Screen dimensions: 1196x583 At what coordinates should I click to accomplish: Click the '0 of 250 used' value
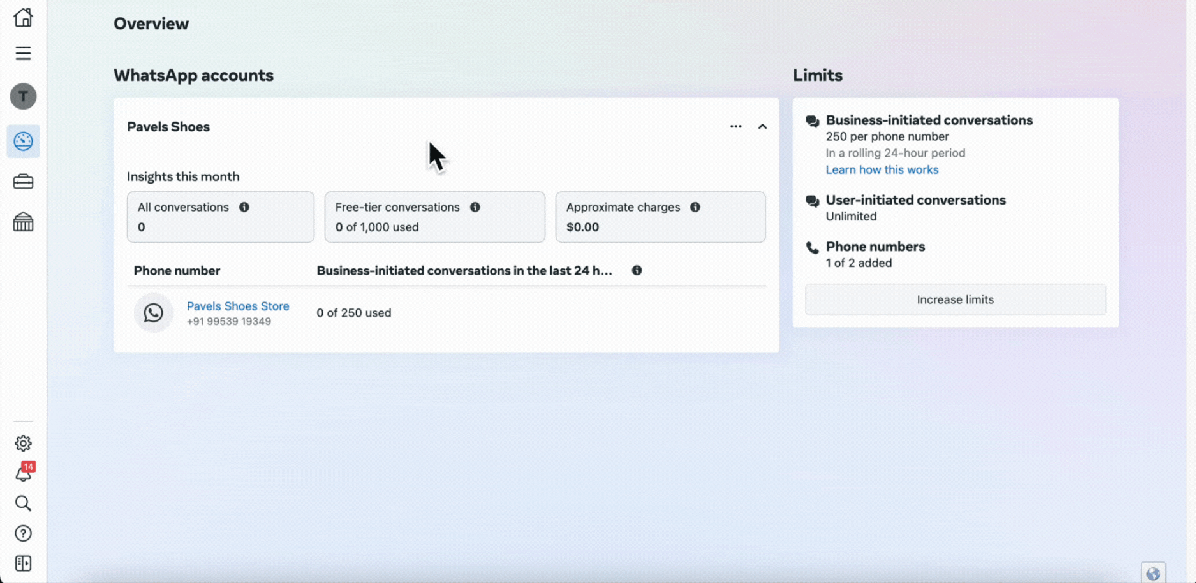point(354,313)
